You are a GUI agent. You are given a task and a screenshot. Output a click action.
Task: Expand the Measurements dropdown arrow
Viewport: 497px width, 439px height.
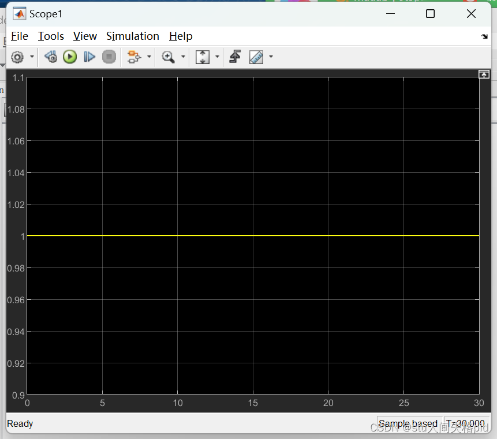(270, 57)
